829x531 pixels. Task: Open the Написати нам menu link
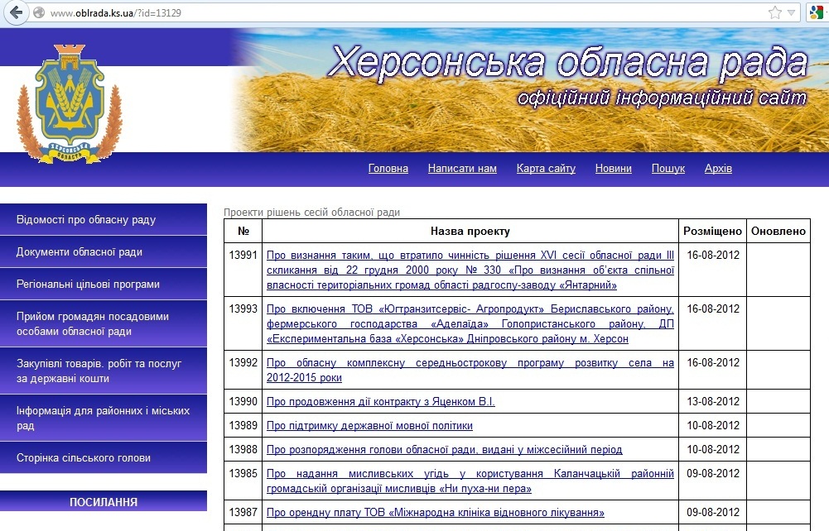coord(462,169)
